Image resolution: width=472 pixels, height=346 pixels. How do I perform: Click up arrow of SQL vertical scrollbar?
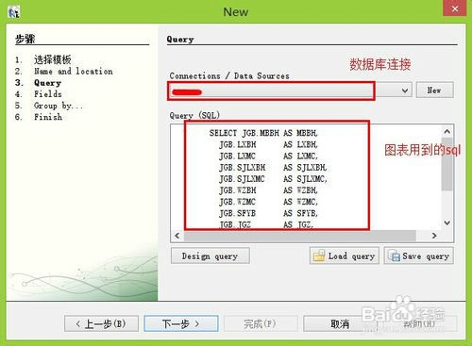tap(447, 131)
